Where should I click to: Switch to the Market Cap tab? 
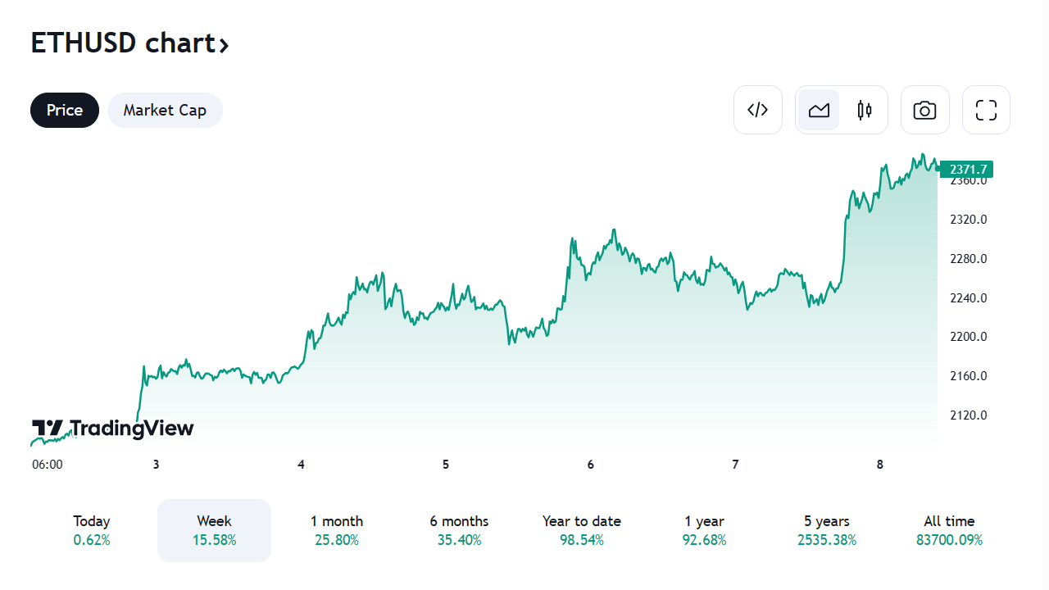[165, 110]
